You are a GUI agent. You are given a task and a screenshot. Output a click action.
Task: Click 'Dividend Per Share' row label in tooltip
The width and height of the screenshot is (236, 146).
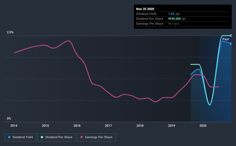tap(150, 19)
